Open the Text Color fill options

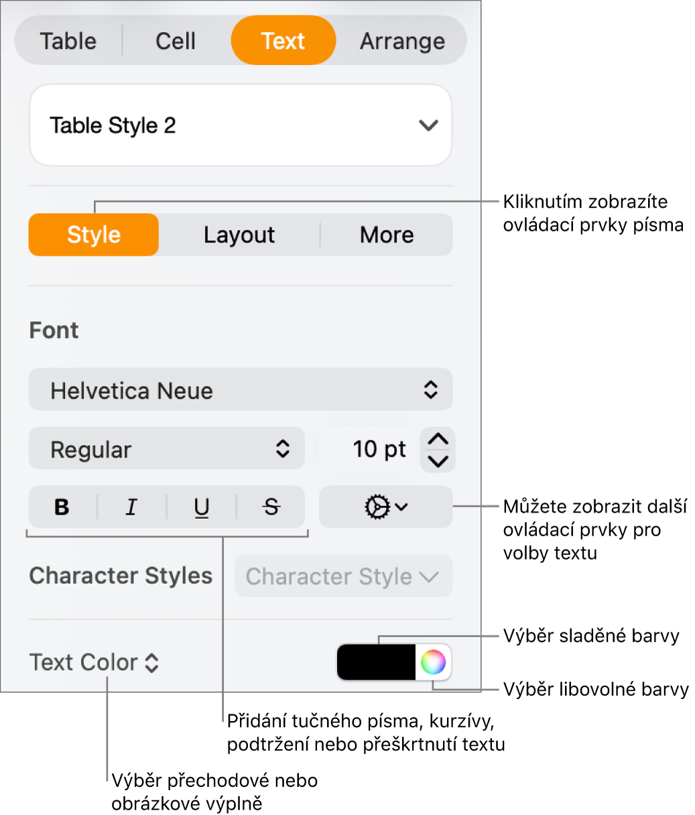pyautogui.click(x=94, y=662)
